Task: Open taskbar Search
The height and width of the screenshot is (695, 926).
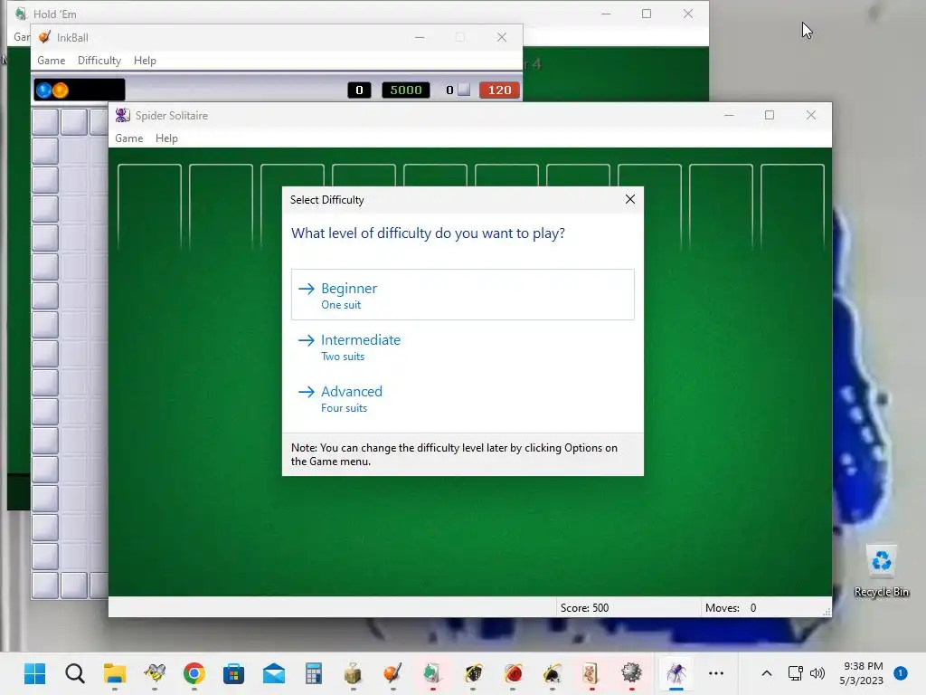Action: 75,673
